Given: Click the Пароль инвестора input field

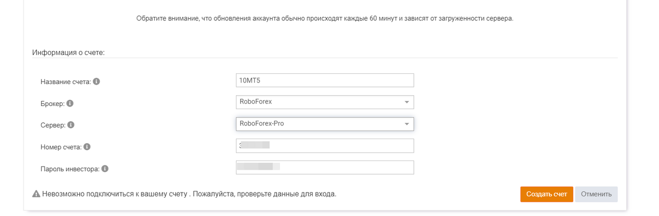Looking at the screenshot, I should [x=325, y=168].
